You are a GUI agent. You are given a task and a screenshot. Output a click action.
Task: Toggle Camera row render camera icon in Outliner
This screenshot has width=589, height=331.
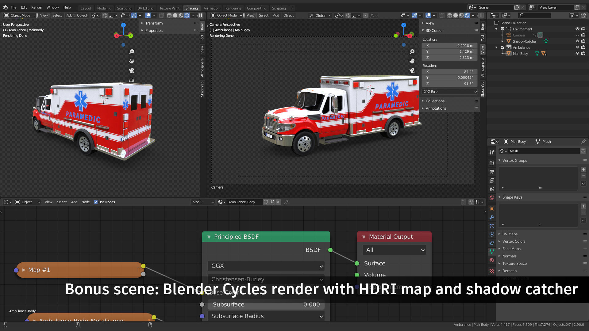(x=583, y=35)
